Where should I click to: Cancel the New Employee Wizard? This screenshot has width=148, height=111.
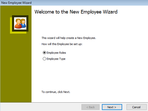[136, 107]
